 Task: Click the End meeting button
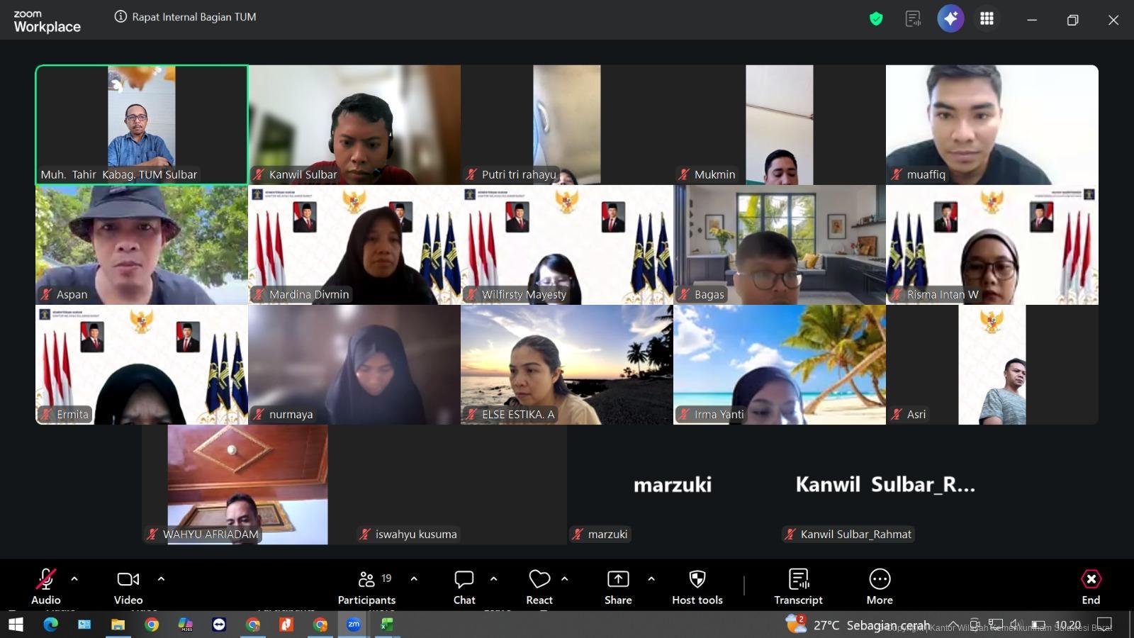[x=1091, y=587]
